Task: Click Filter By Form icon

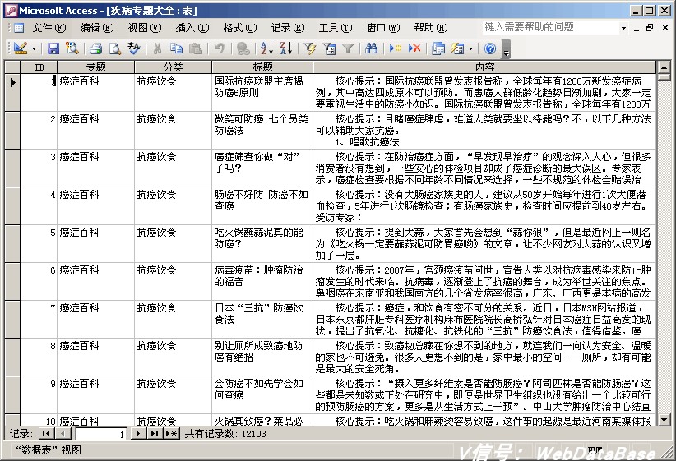Action: coord(329,48)
